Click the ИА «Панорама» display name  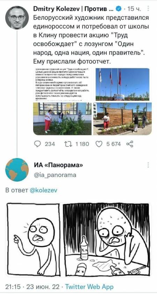click(58, 165)
